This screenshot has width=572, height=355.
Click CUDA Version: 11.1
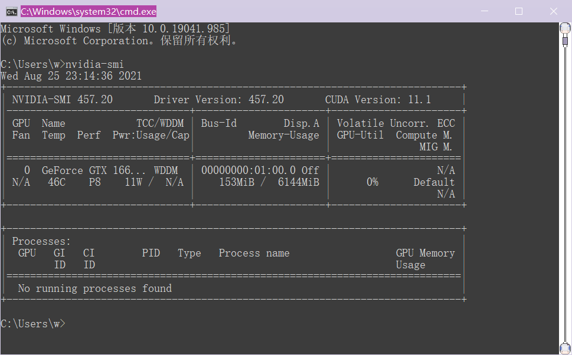(x=378, y=100)
